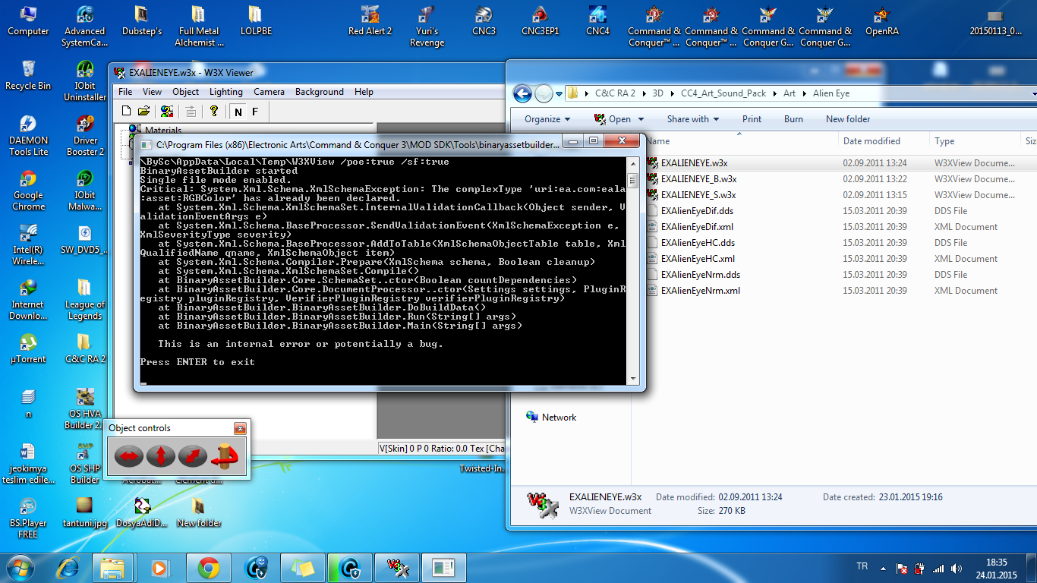Click the Recycle Bin desktop icon

(28, 75)
